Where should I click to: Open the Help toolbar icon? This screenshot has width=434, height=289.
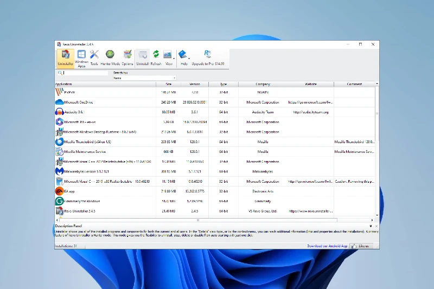pyautogui.click(x=183, y=58)
